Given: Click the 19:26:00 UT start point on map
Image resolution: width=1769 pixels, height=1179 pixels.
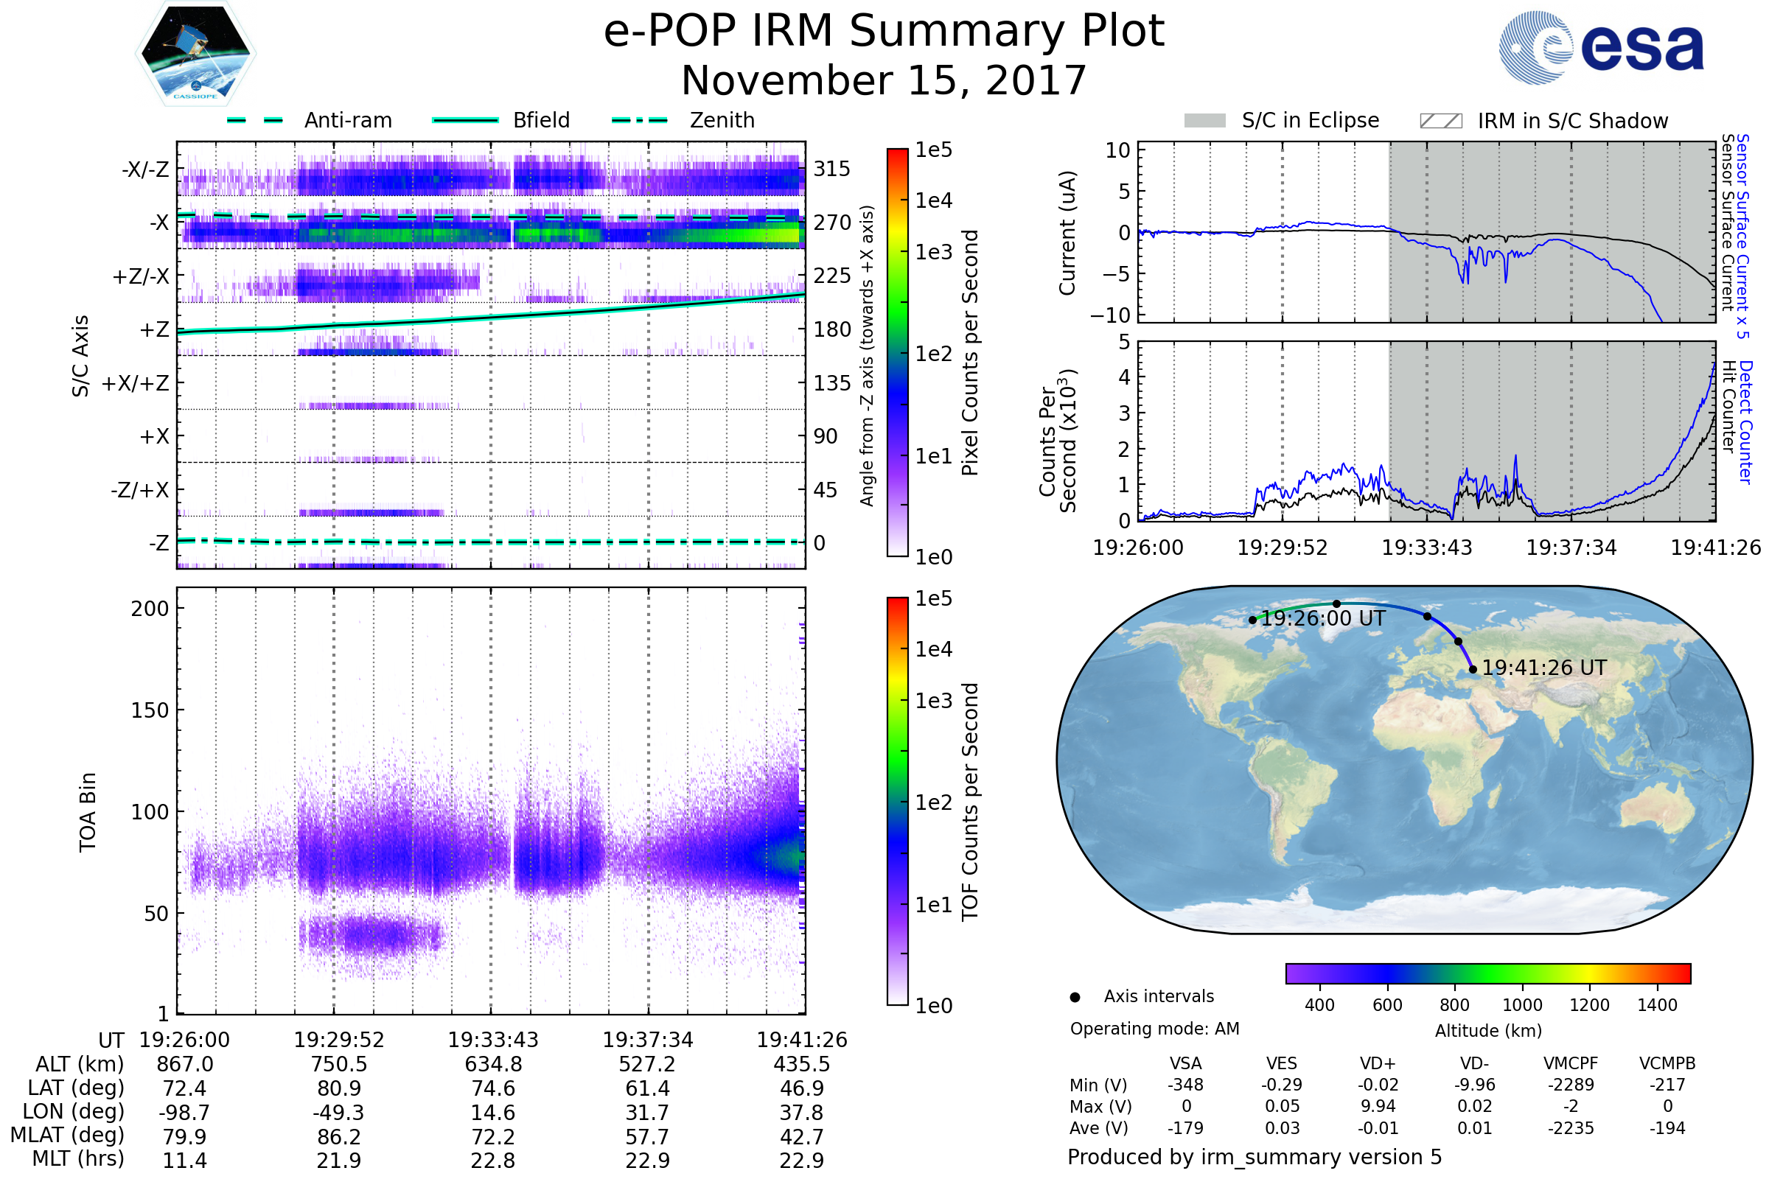Looking at the screenshot, I should [1252, 620].
